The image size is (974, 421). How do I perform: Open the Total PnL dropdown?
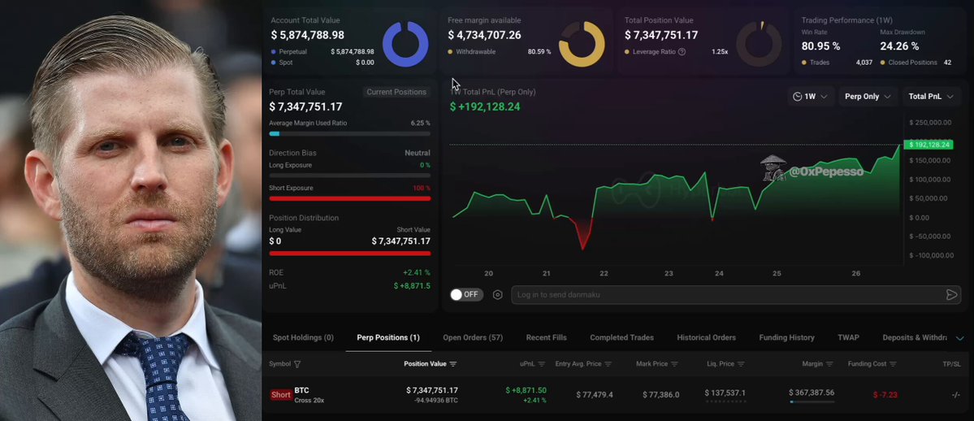pos(931,97)
